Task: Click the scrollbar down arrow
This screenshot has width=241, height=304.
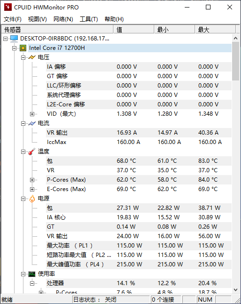Action: point(235,290)
